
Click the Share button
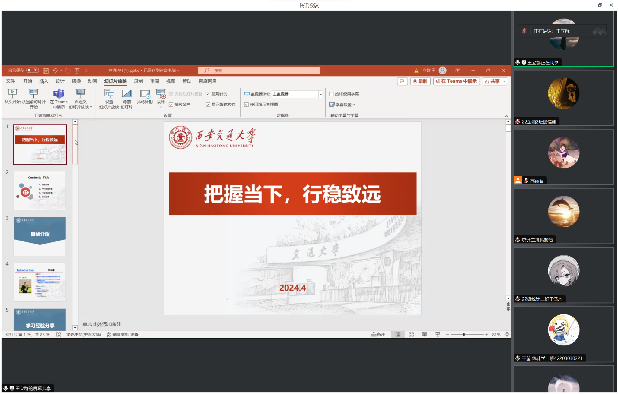coord(492,81)
